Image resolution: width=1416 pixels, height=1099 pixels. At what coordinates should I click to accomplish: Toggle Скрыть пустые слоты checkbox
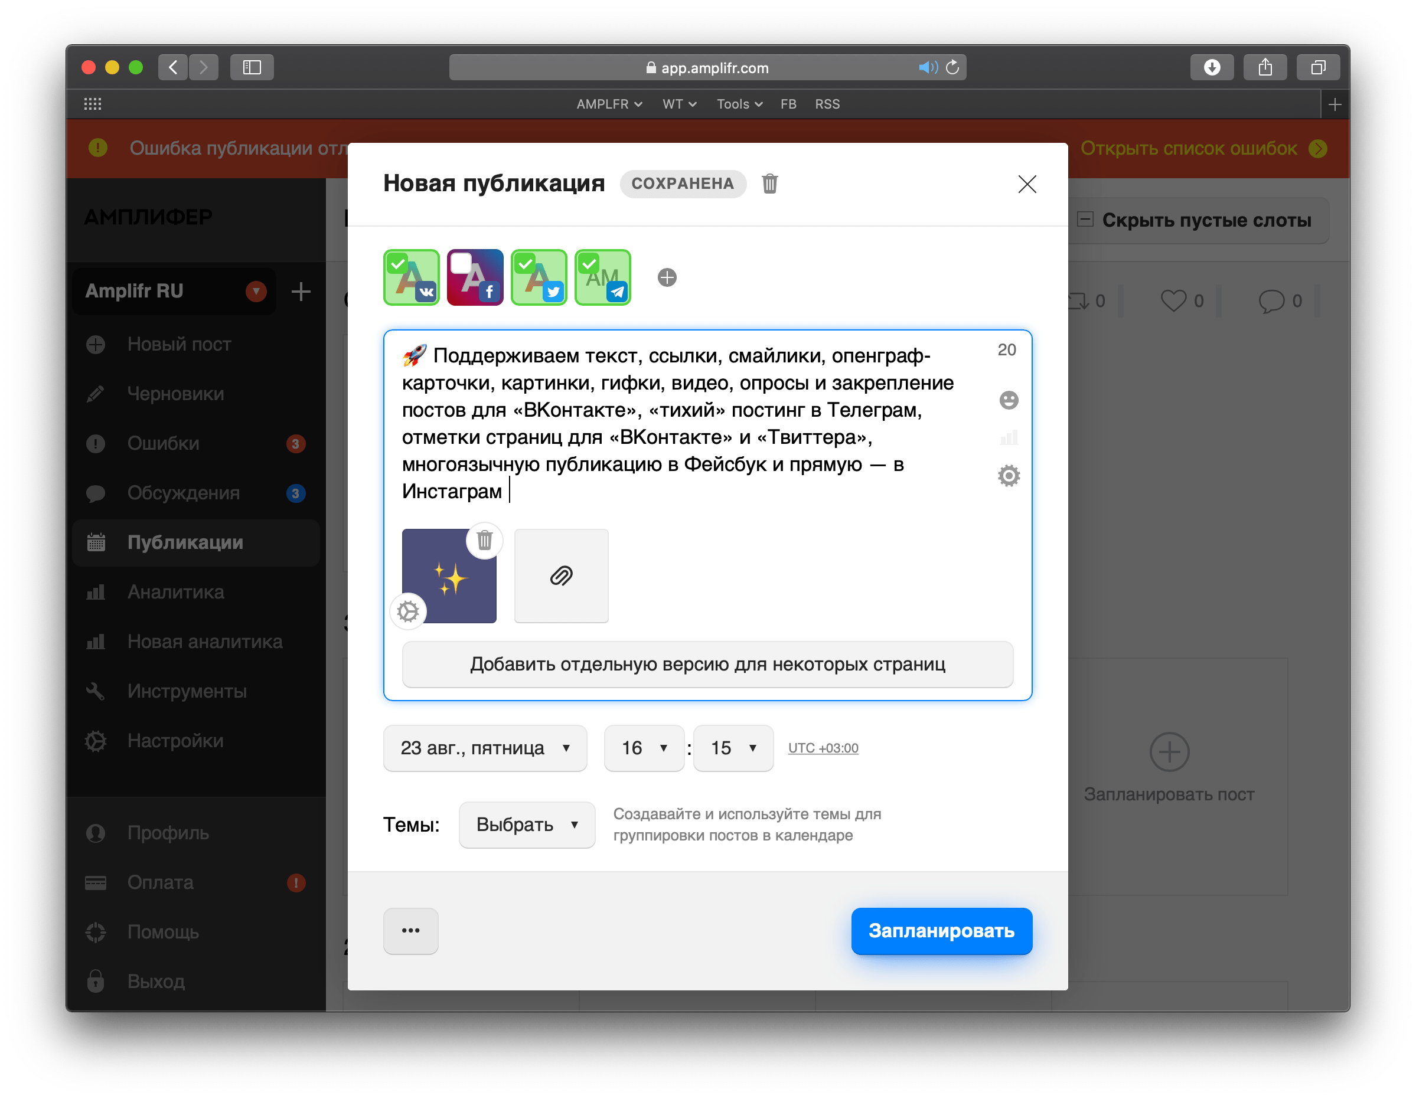1085,219
